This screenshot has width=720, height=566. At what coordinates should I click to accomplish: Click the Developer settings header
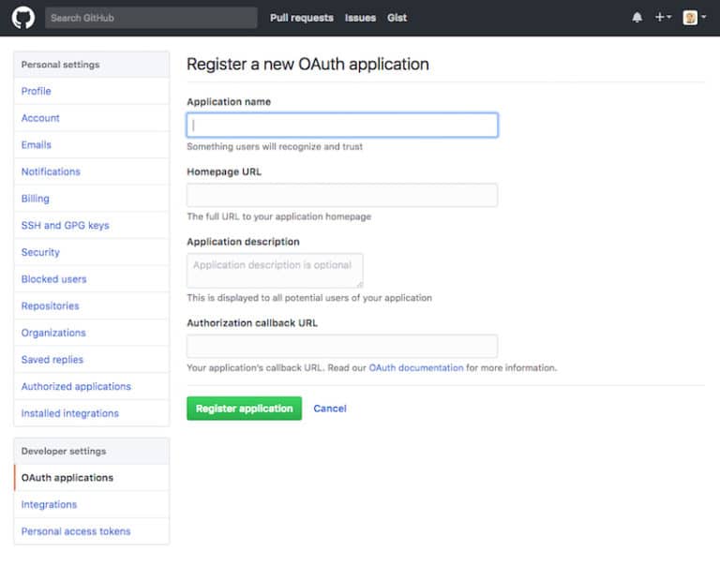click(92, 451)
